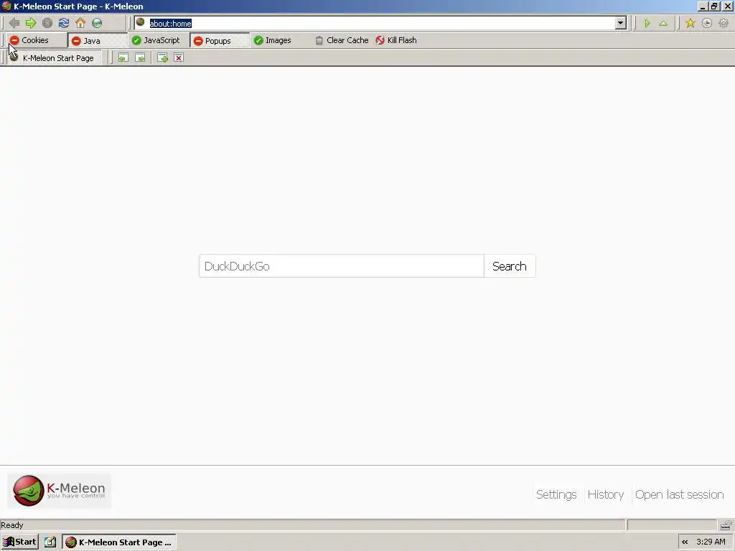The width and height of the screenshot is (735, 551).
Task: Click in the about:home address field
Action: (x=380, y=24)
